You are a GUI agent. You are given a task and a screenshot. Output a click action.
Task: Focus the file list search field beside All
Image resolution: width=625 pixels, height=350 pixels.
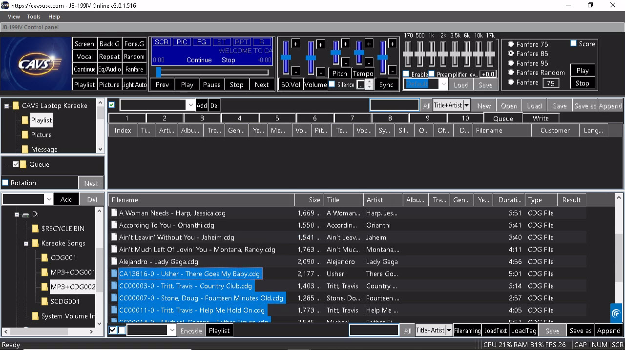(x=374, y=331)
